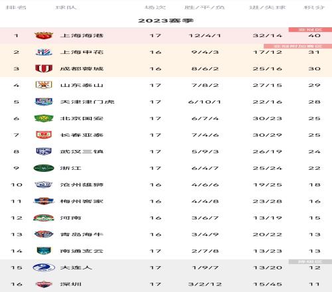Open the 沧州雄狮 team name link
Image resolution: width=332 pixels, height=292 pixels.
(x=82, y=184)
